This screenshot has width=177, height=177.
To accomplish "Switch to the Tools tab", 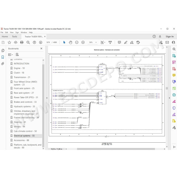I will (15, 36).
